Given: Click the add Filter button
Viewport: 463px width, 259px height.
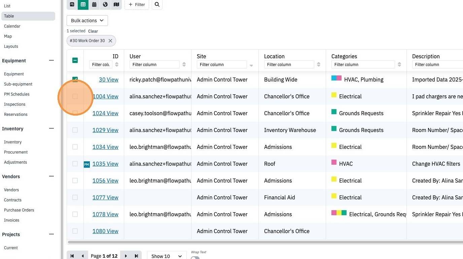Looking at the screenshot, I should 137,4.
